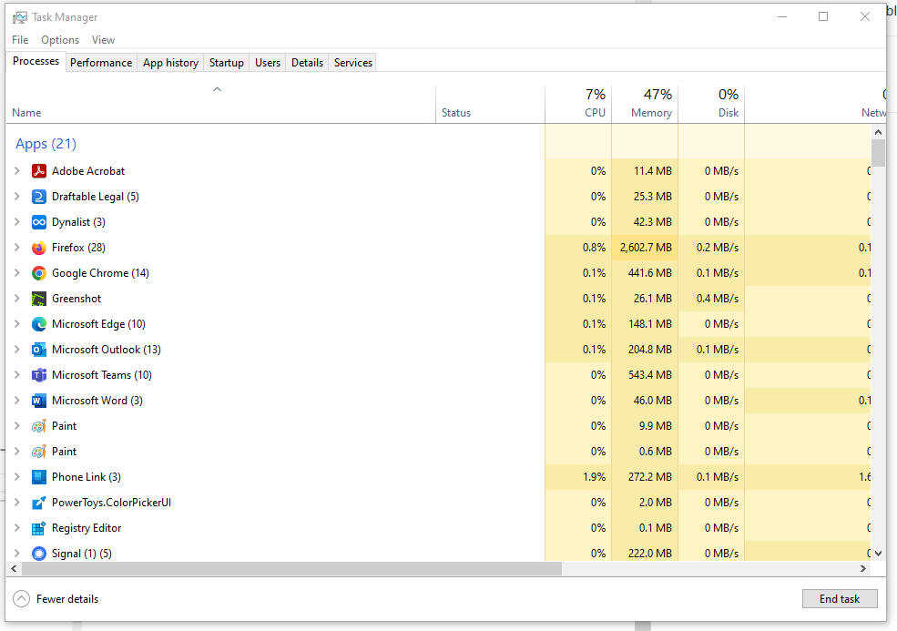Click the Apps (21) group heading
The height and width of the screenshot is (631, 897).
46,144
